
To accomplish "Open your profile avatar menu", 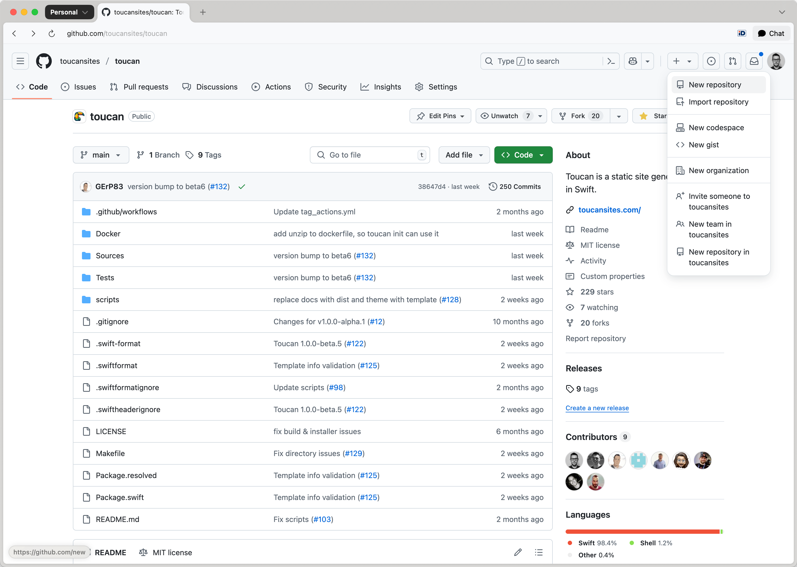I will pyautogui.click(x=776, y=61).
